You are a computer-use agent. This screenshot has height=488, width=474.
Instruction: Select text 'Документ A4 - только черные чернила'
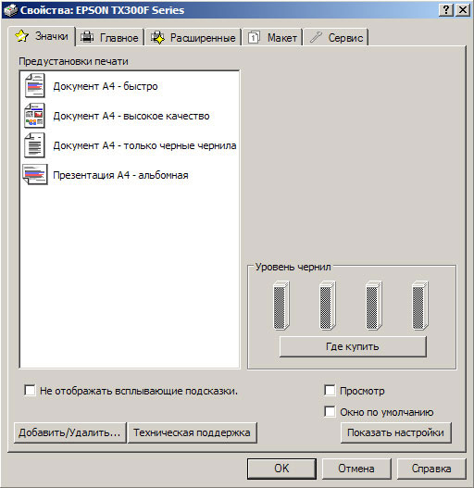click(144, 145)
